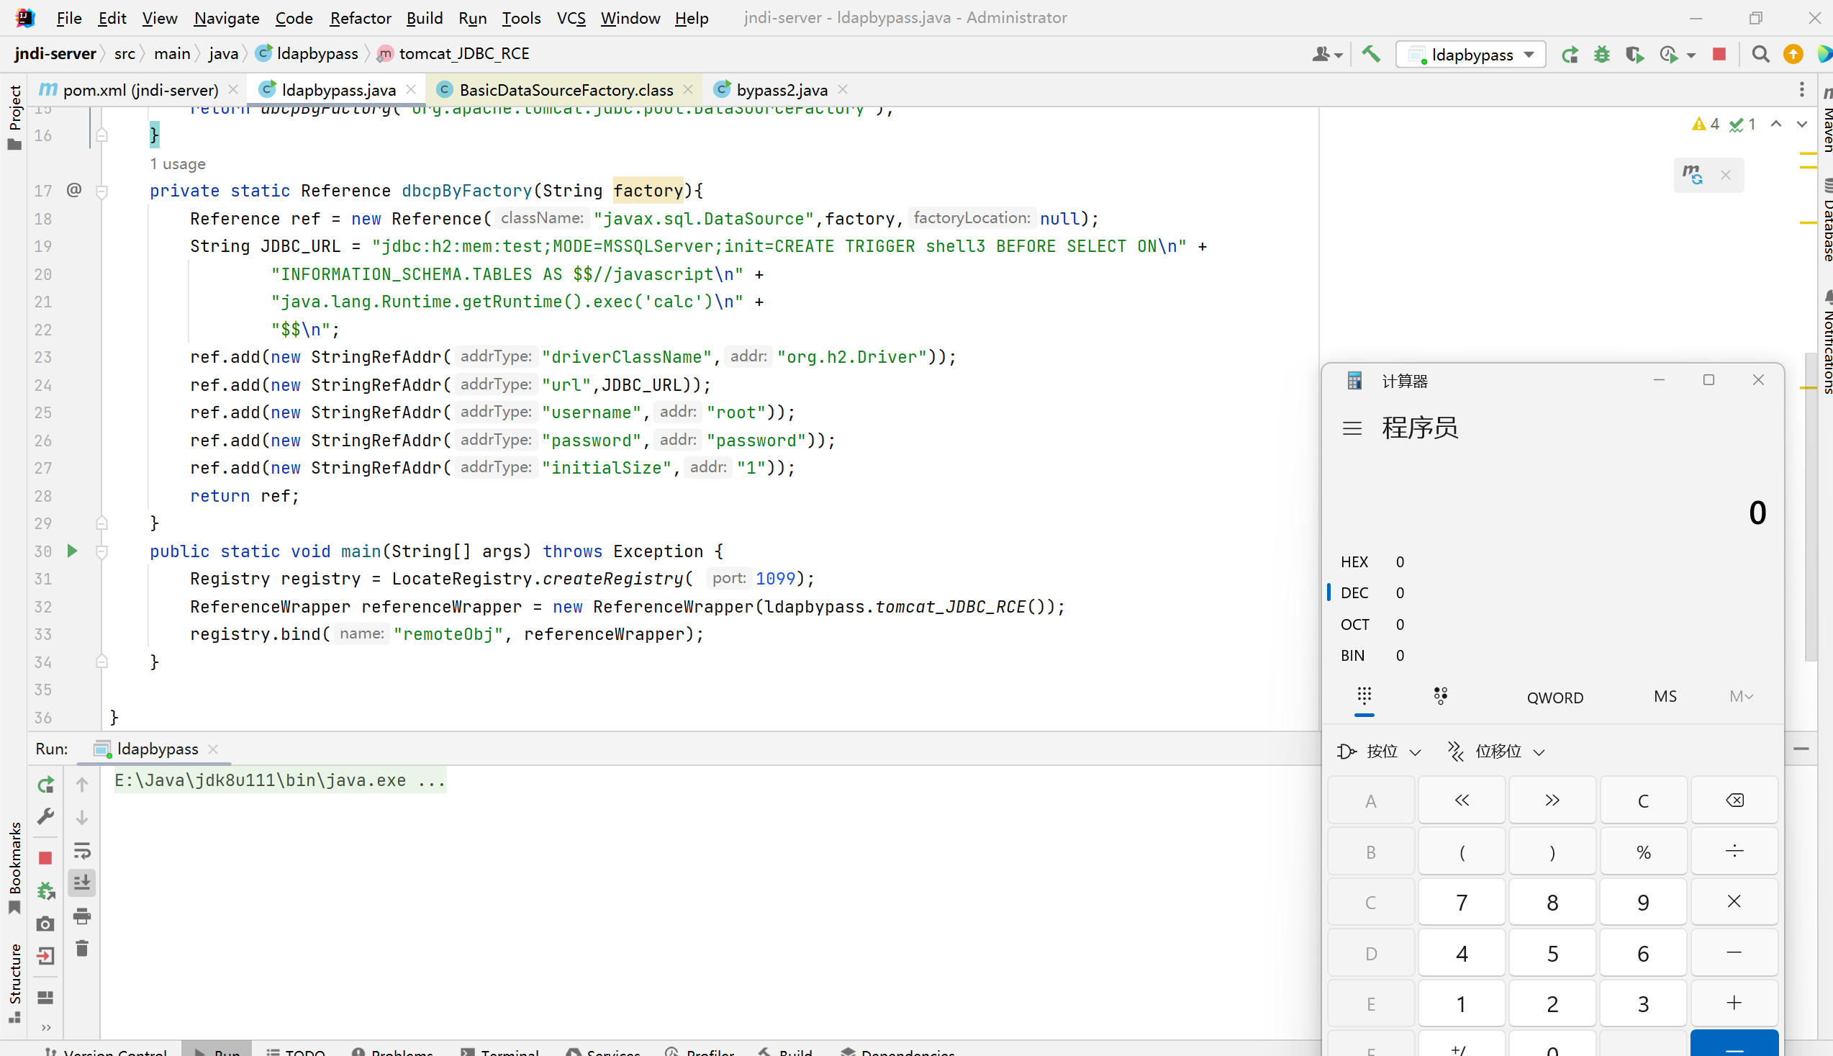Viewport: 1833px width, 1056px height.
Task: Click calculator C clear button
Action: pos(1643,800)
